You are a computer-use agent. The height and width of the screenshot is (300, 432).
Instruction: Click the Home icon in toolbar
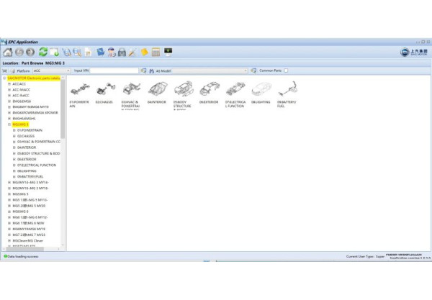click(x=8, y=53)
